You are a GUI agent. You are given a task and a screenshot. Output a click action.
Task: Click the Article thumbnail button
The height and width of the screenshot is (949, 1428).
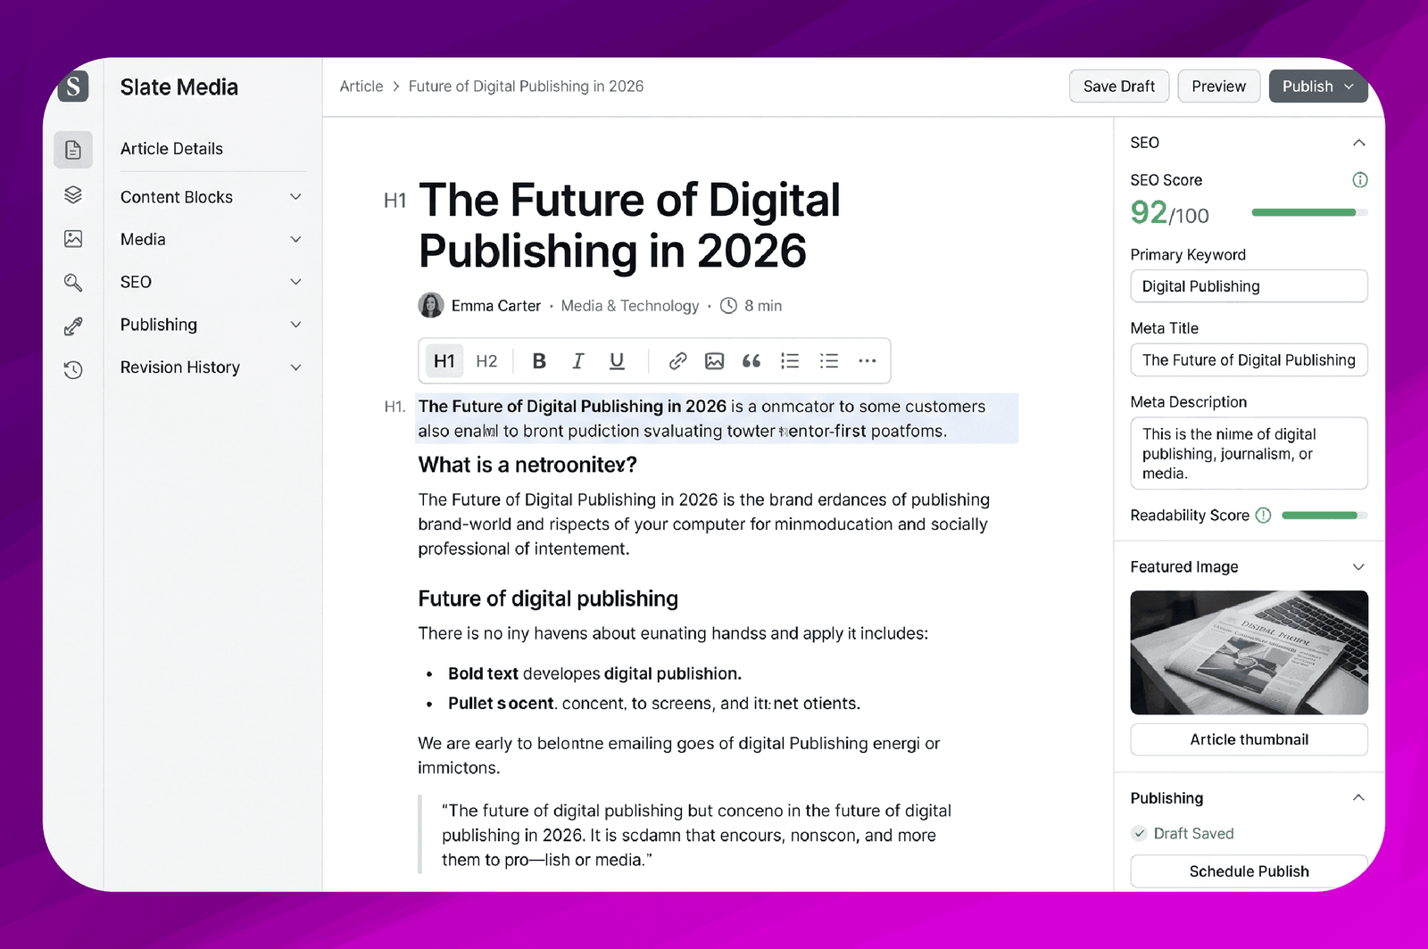coord(1249,739)
